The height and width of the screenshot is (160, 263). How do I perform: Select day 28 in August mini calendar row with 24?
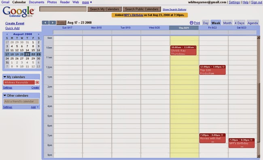pyautogui.click(x=27, y=58)
